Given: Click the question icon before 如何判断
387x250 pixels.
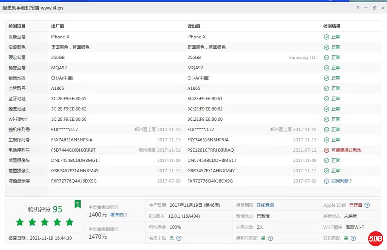Looking at the screenshot, I should 327,181.
